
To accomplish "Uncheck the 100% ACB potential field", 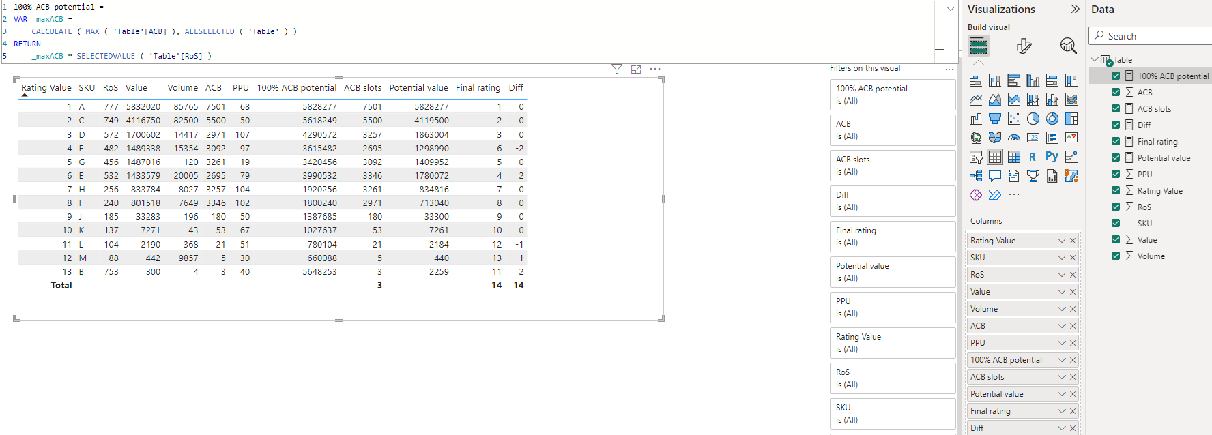I will point(1116,76).
